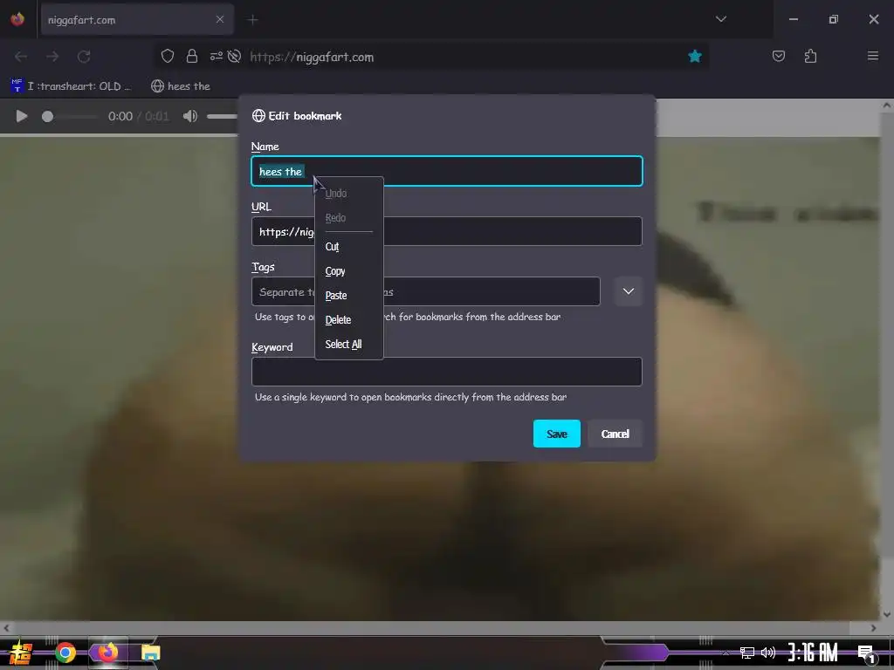Image resolution: width=894 pixels, height=670 pixels.
Task: Click the greyed Undo menu entry
Action: (349, 194)
